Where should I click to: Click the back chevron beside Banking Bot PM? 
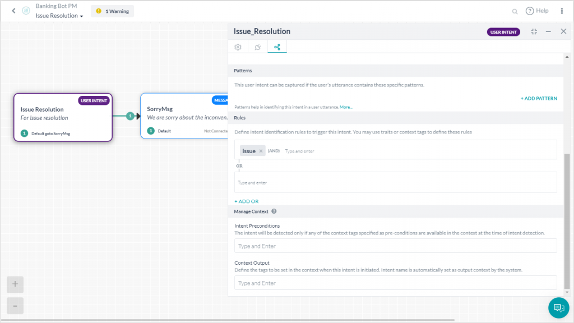13,11
